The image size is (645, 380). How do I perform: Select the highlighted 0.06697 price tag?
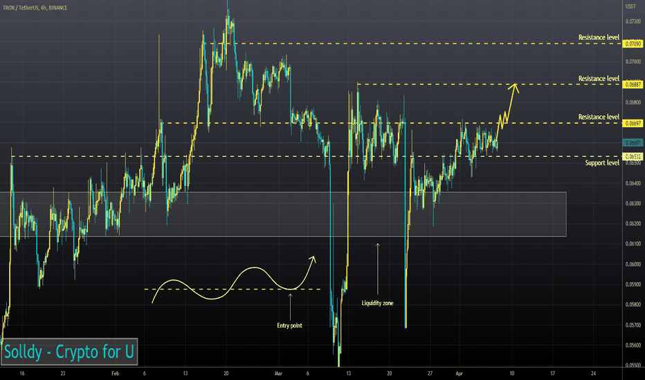point(633,123)
